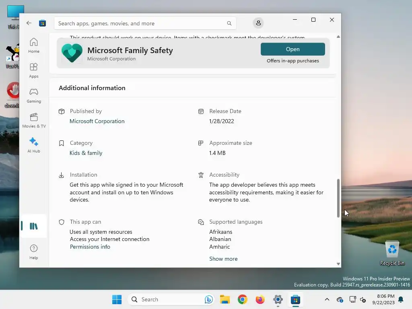Click Access your Internet connection text
The image size is (412, 309).
tap(109, 239)
